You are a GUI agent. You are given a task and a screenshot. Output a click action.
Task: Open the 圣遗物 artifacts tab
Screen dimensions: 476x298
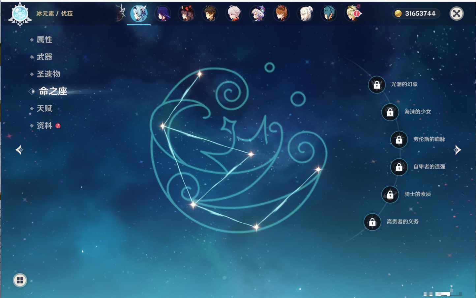[48, 74]
